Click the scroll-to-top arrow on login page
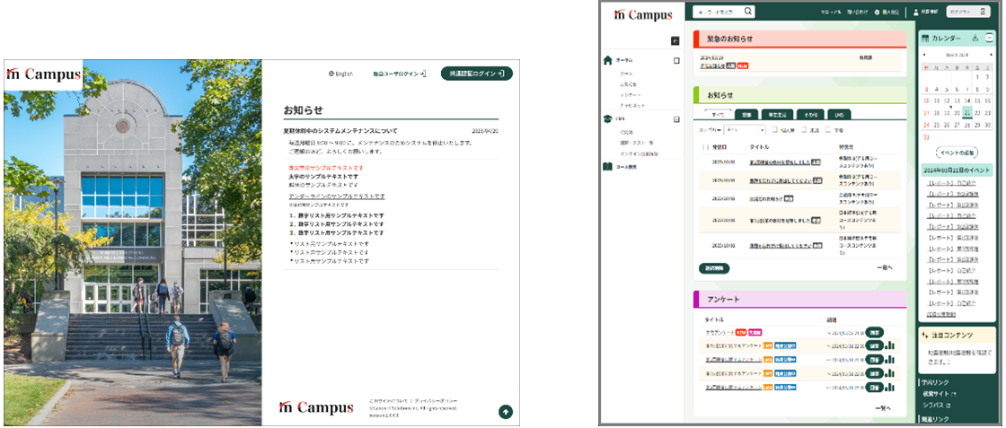Viewport: 1006px width, 428px height. click(x=506, y=411)
